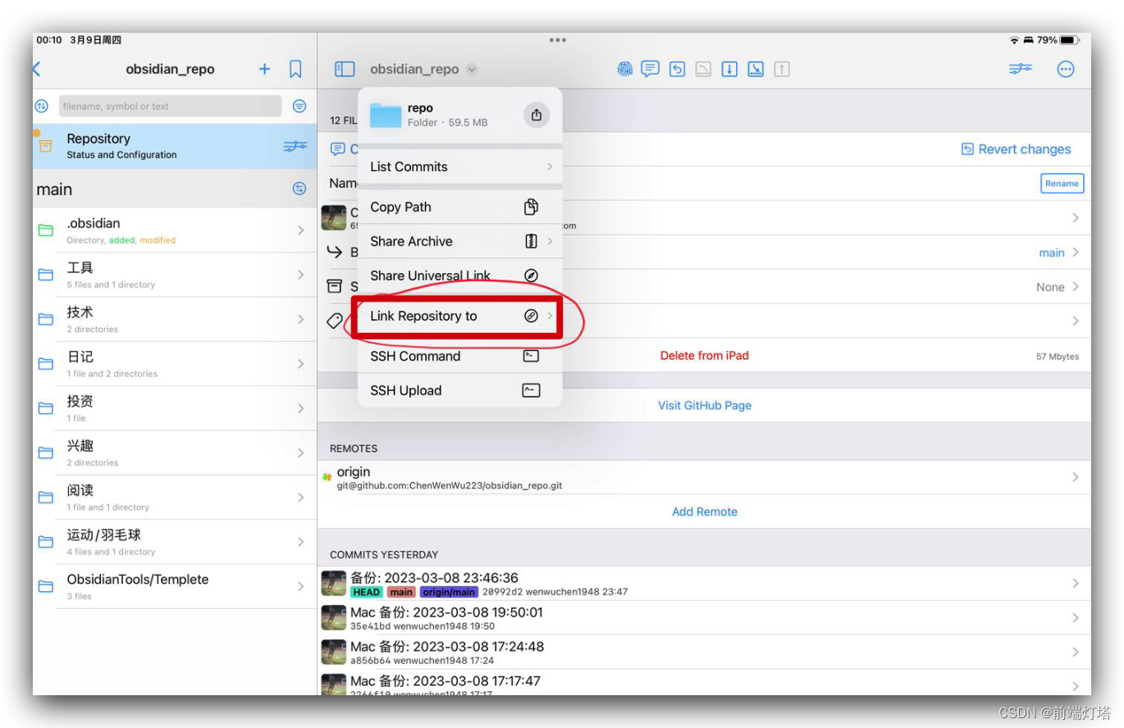
Task: Tap the branch graph icon in Repository row
Action: (x=295, y=146)
